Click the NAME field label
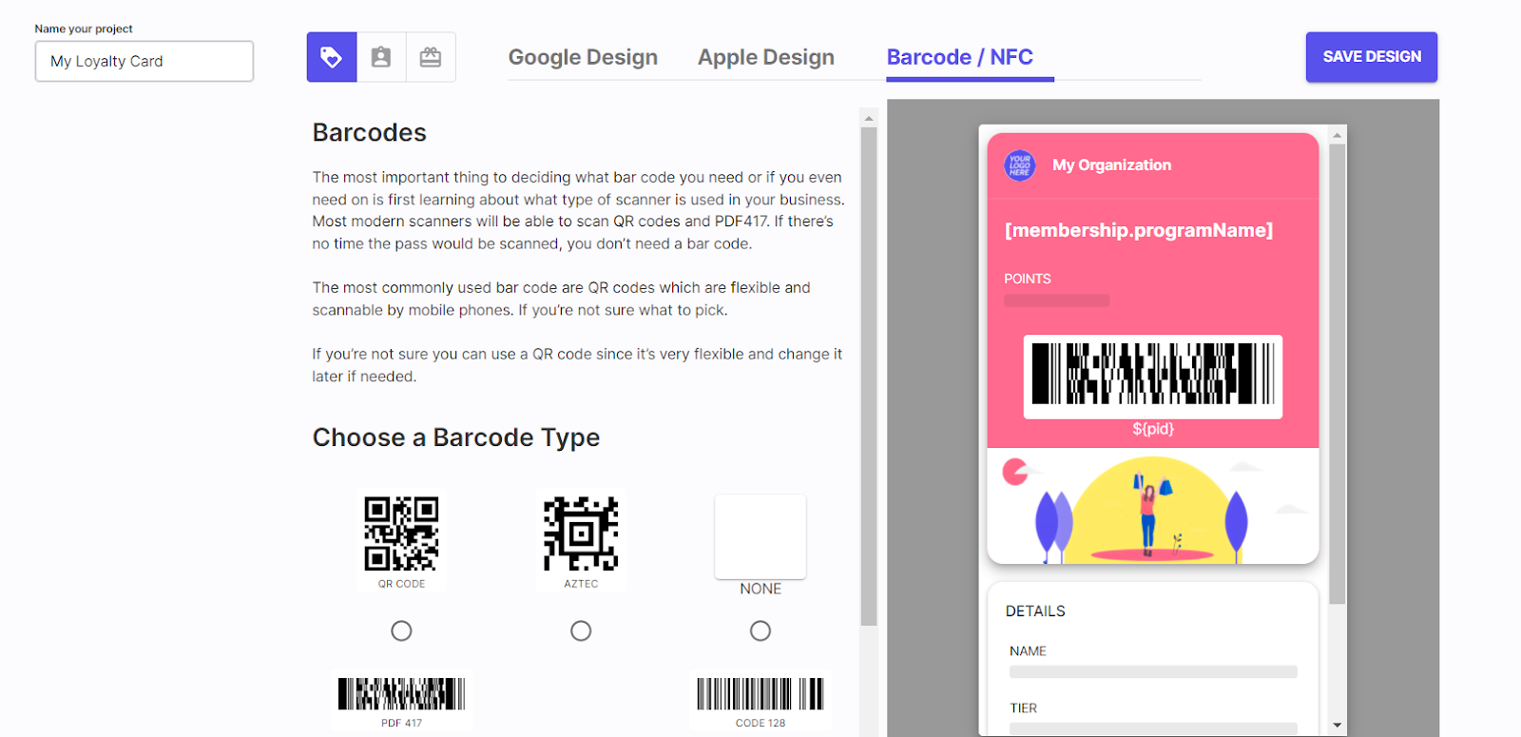Image resolution: width=1521 pixels, height=737 pixels. 1028,651
